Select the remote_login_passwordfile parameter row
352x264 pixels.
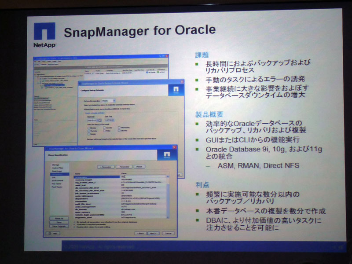[120, 215]
